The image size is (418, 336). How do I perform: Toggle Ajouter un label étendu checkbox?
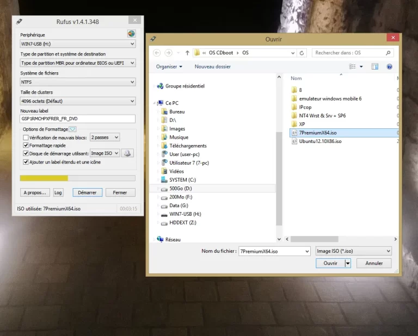click(x=26, y=162)
